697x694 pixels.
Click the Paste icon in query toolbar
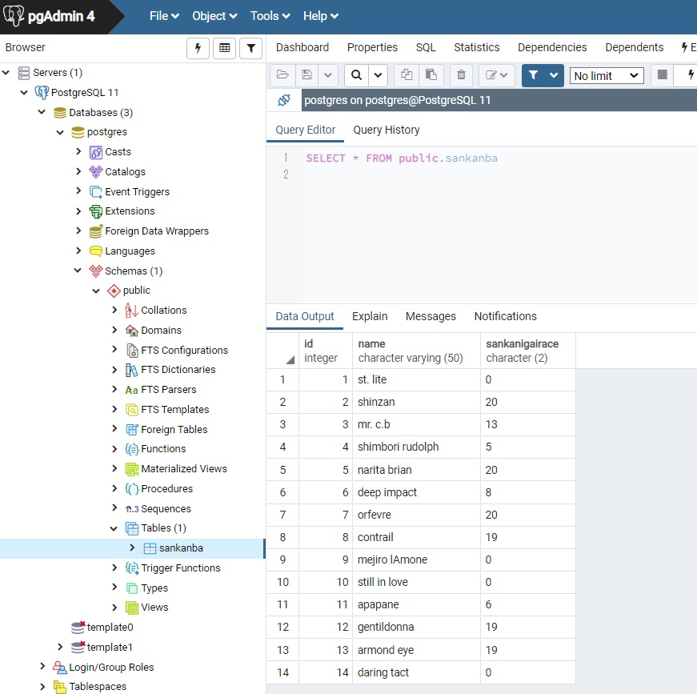pos(431,74)
